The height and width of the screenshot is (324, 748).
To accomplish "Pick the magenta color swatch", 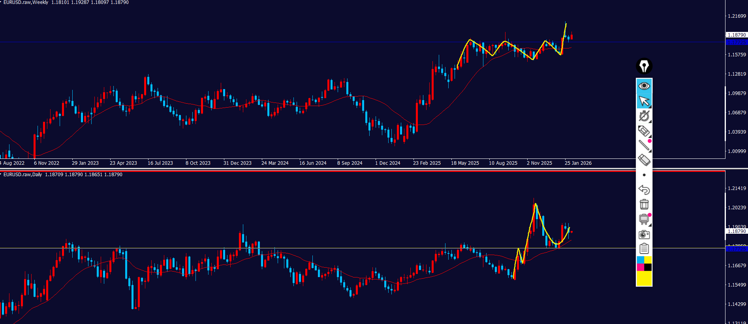I will pos(640,267).
